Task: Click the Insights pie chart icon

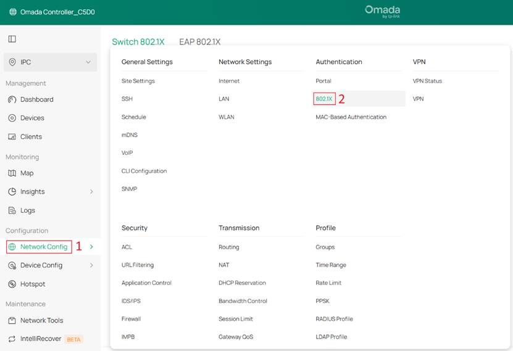Action: click(12, 192)
